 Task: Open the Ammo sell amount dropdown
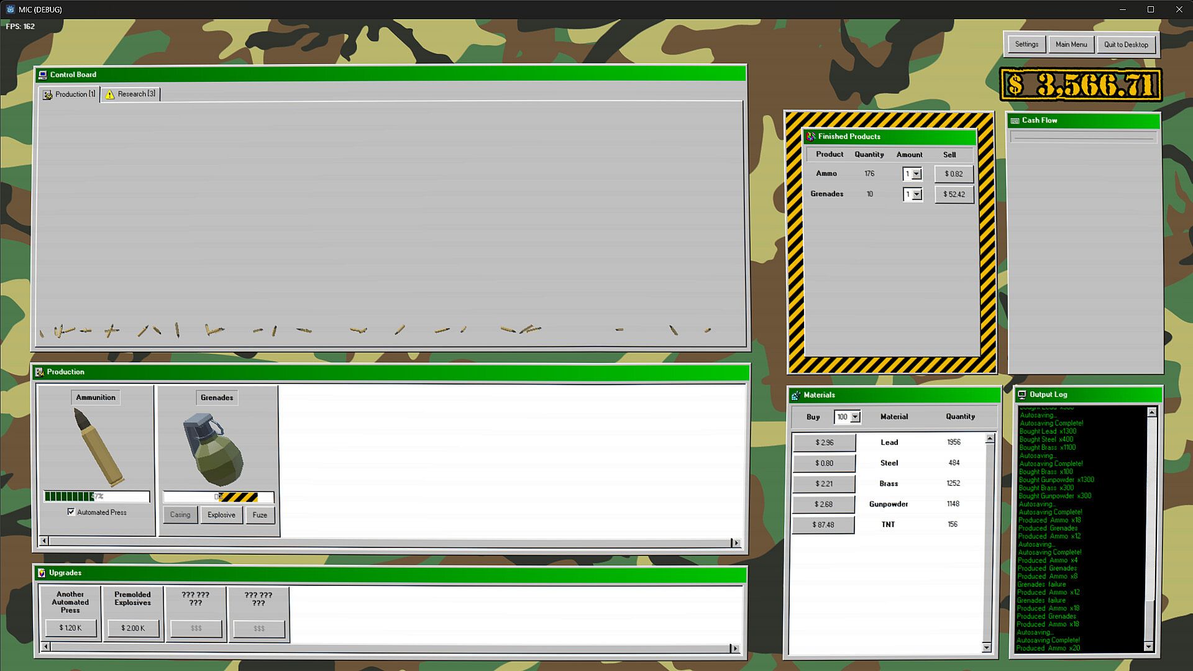coord(916,175)
